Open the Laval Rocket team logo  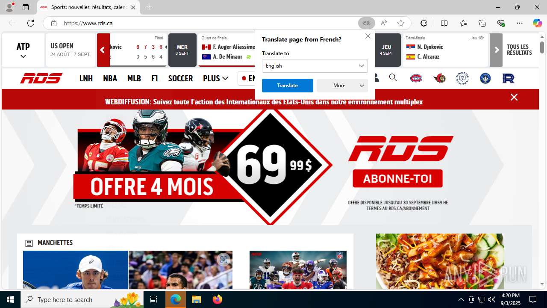pos(509,78)
